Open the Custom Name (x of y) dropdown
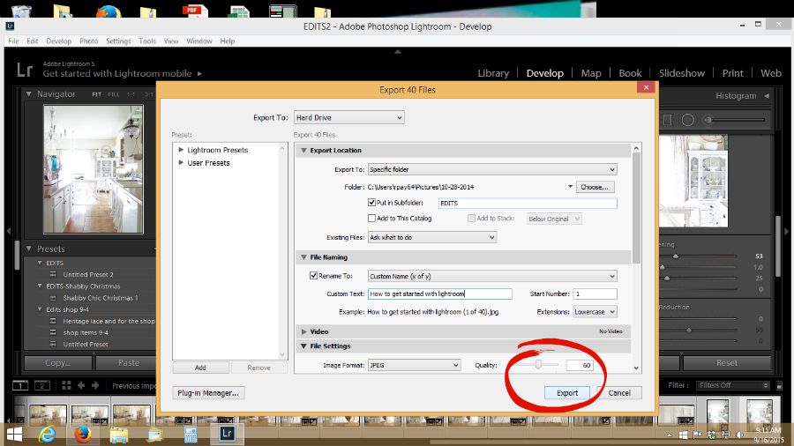Screen dimensions: 794x446 (x=492, y=276)
